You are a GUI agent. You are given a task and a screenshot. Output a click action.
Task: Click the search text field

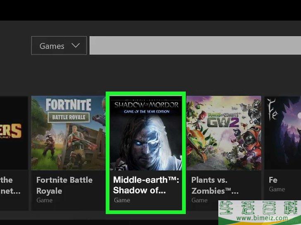click(195, 45)
